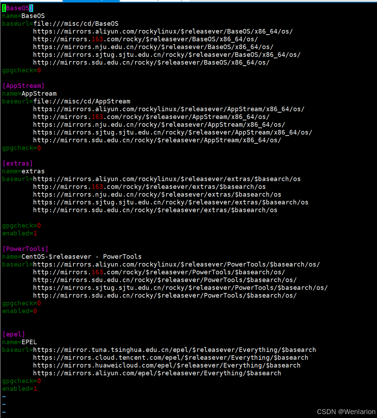The image size is (377, 418).
Task: Click baseurl=file:///misc/cd/AppStream line
Action: pos(66,101)
